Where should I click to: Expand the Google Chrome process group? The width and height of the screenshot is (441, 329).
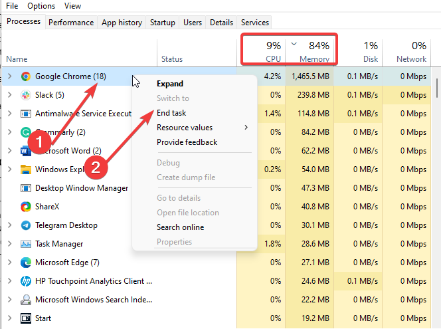(9, 76)
